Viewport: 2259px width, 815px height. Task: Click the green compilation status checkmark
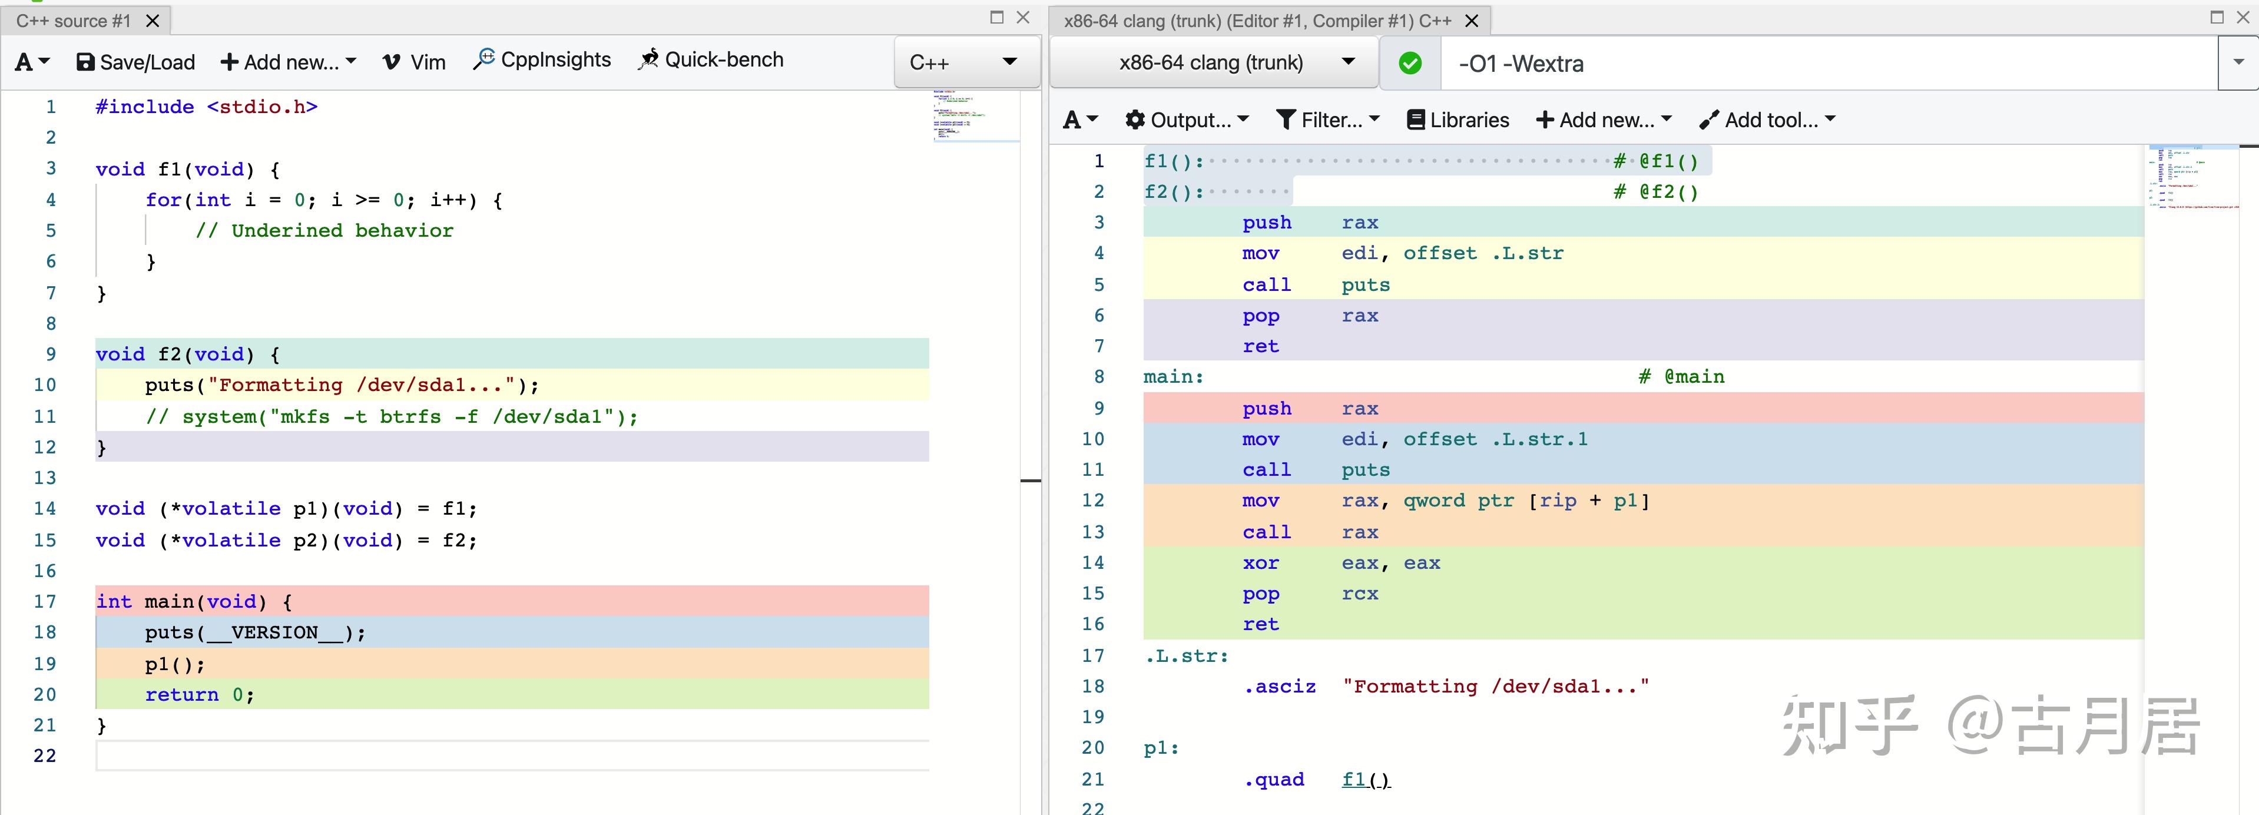click(x=1409, y=63)
